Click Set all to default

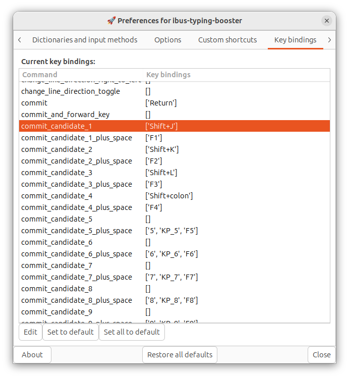click(x=132, y=332)
